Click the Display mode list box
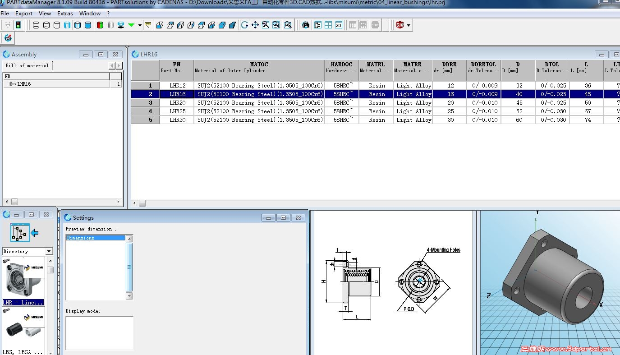This screenshot has width=620, height=355. [100, 333]
